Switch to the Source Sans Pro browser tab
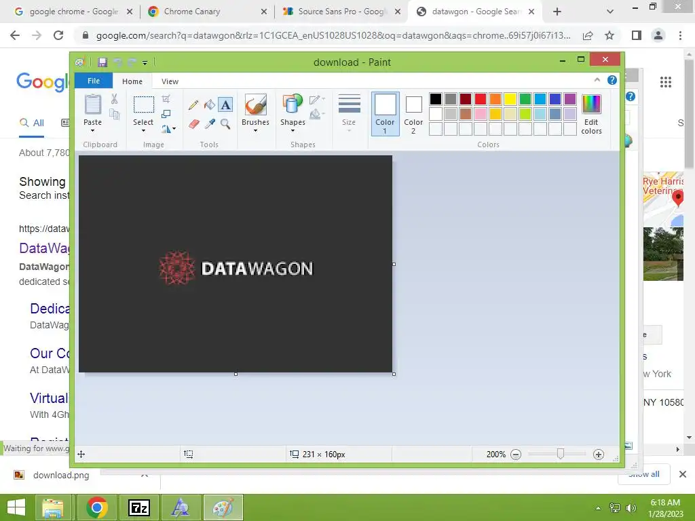695x521 pixels. (x=342, y=12)
